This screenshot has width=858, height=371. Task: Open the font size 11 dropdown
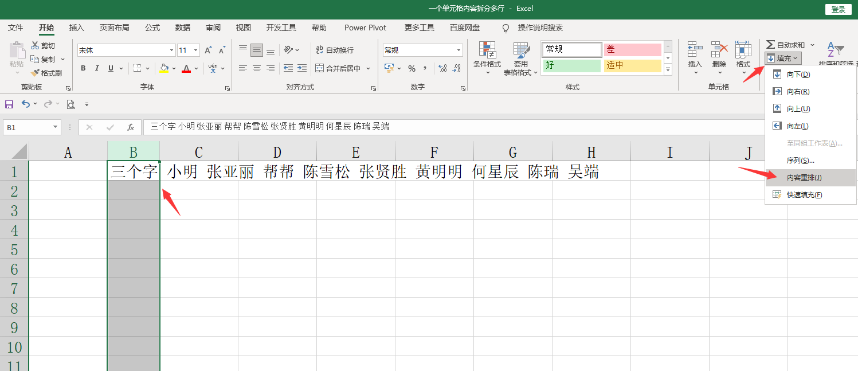(x=197, y=50)
